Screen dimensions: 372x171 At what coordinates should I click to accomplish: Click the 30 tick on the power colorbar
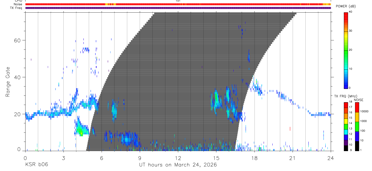(351, 31)
